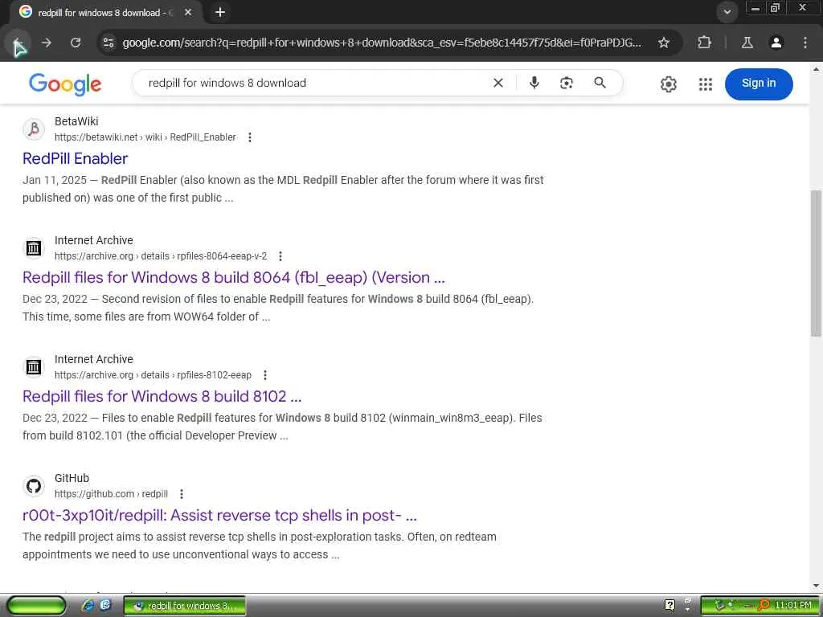Click the github.com › redpill breadcrumb
This screenshot has width=823, height=617.
pyautogui.click(x=111, y=494)
